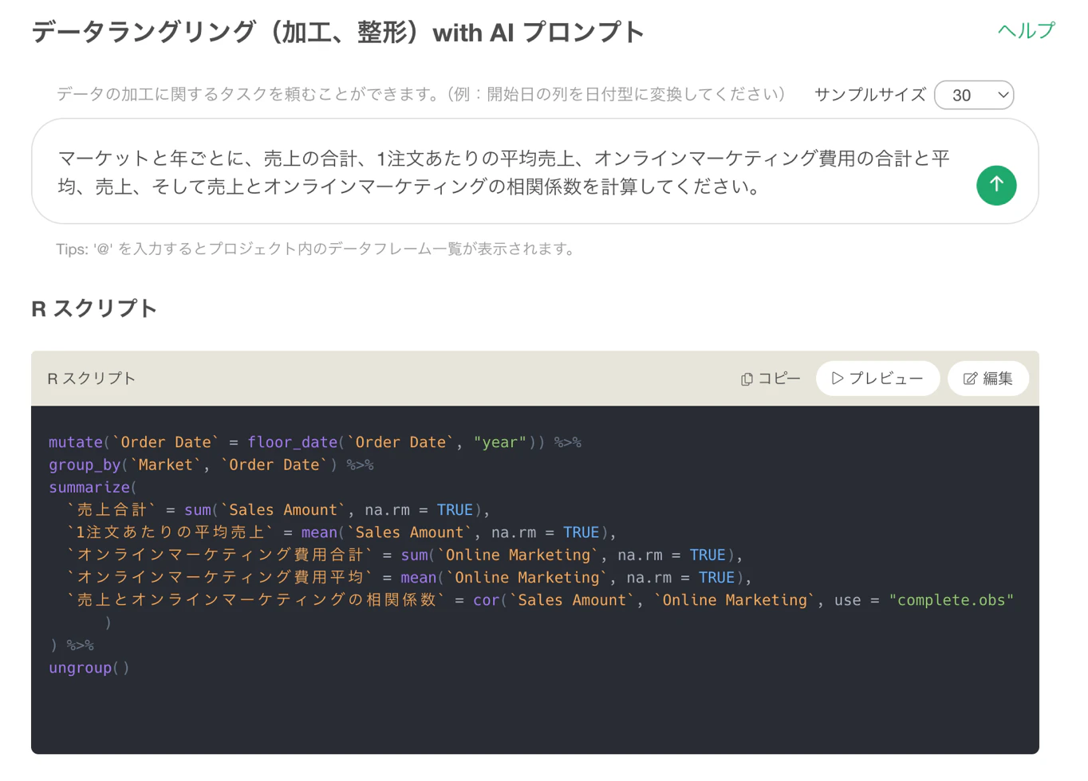This screenshot has width=1088, height=781.
Task: Click the data processing description hint text
Action: (x=421, y=95)
